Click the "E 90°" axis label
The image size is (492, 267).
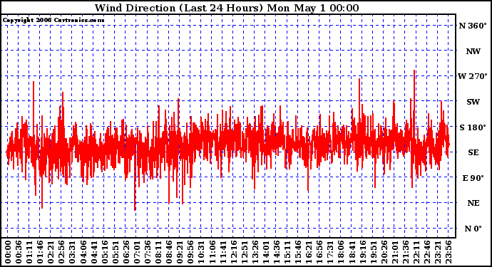pyautogui.click(x=473, y=178)
